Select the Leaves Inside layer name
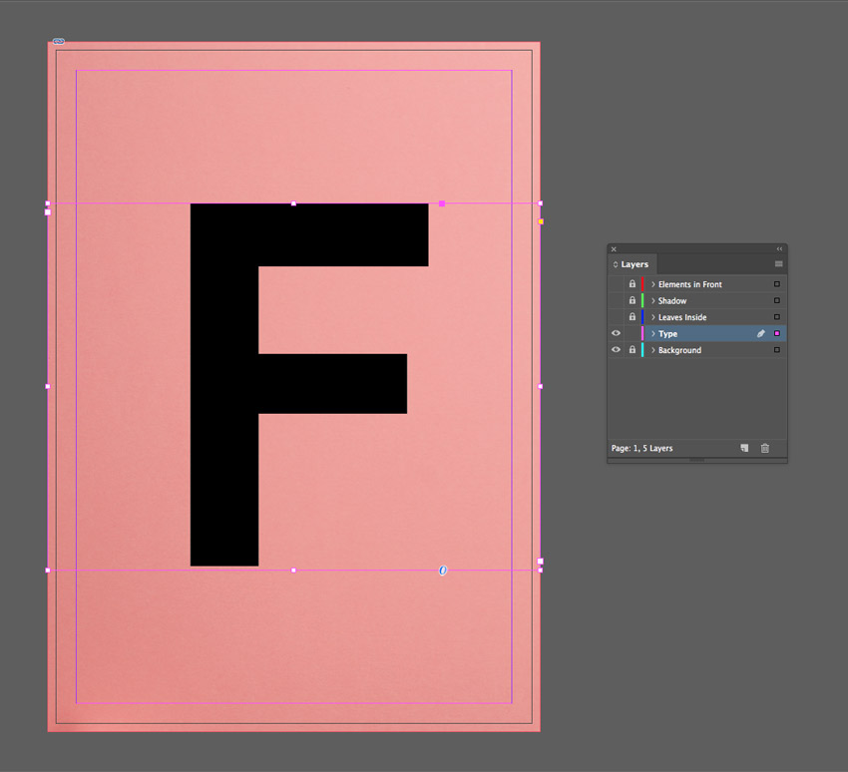 coord(682,317)
